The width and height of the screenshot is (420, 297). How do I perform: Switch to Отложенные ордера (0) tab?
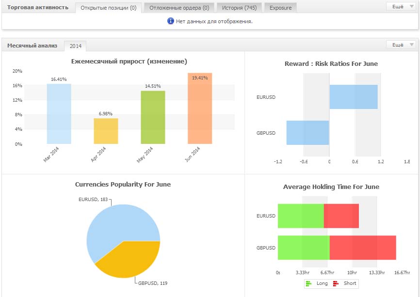click(179, 8)
